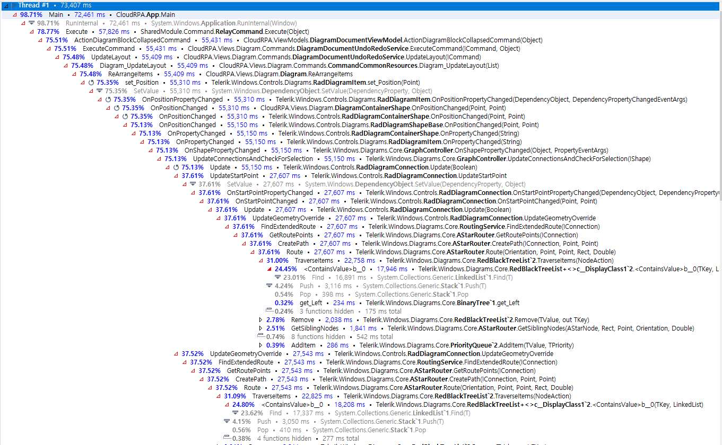
Task: Click the system-function icon on RunInternal row
Action: coord(31,23)
